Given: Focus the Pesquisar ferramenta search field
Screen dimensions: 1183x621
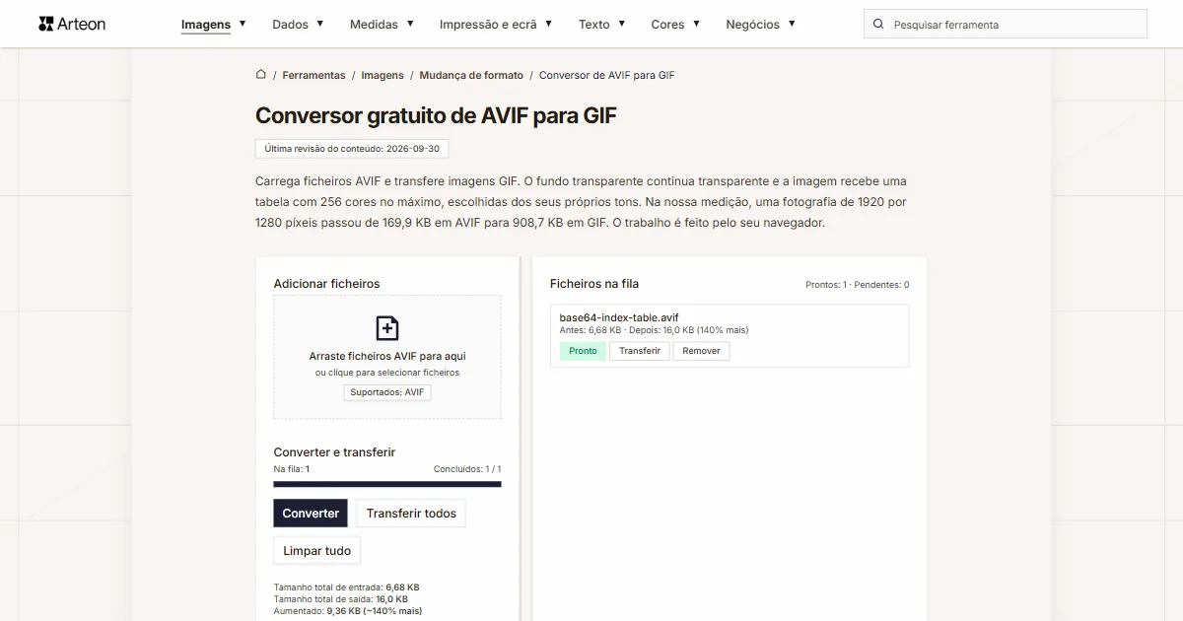Looking at the screenshot, I should point(1006,25).
